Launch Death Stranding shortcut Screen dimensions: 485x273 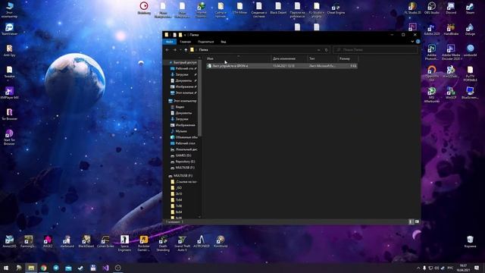pyautogui.click(x=163, y=243)
